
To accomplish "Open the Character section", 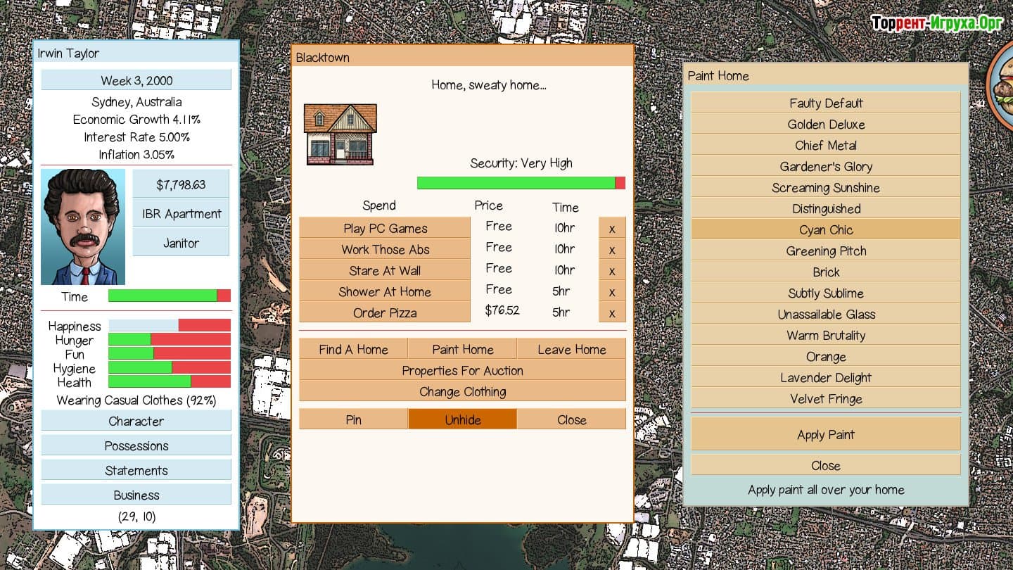I will (136, 422).
